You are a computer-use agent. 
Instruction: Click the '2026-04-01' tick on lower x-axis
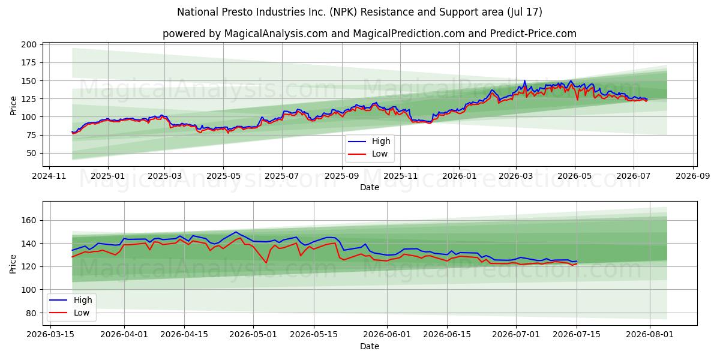124,335
